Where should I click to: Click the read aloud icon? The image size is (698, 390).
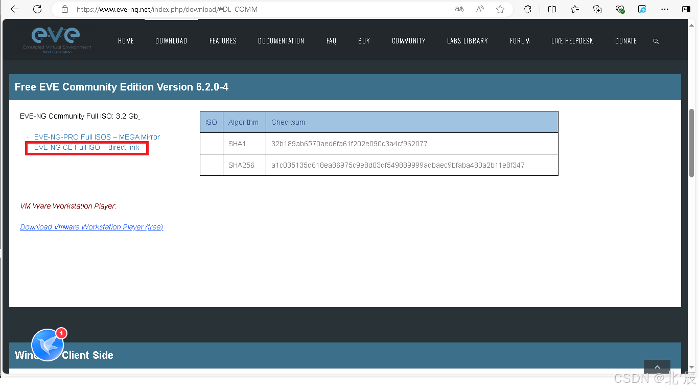(480, 9)
